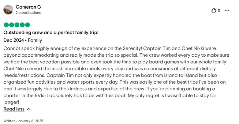The width and height of the screenshot is (239, 124).
Task: Click the 2 contributions text
Action: coord(28,13)
